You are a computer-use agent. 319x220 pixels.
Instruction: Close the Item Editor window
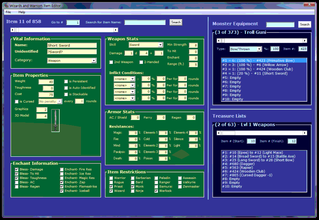tap(309, 4)
